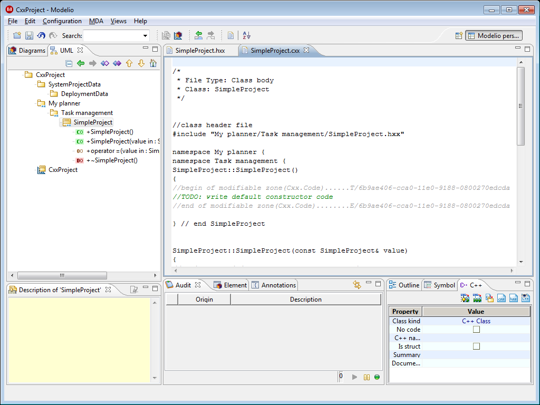The width and height of the screenshot is (540, 405).
Task: Click the Description column header in Audit
Action: click(306, 300)
